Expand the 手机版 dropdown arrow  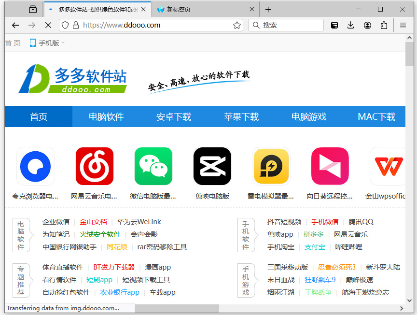63,43
